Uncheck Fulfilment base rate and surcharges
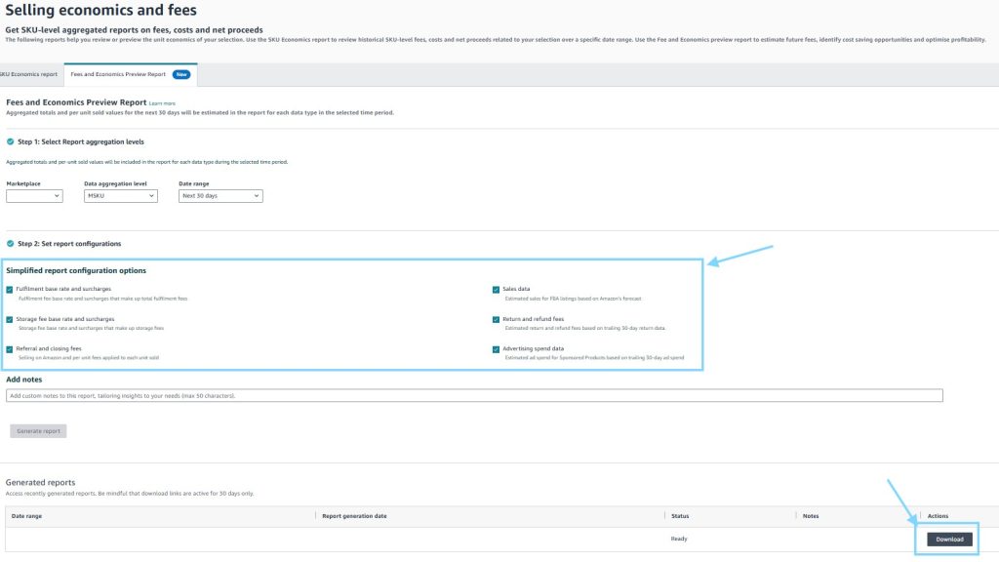This screenshot has height=562, width=999. point(10,290)
